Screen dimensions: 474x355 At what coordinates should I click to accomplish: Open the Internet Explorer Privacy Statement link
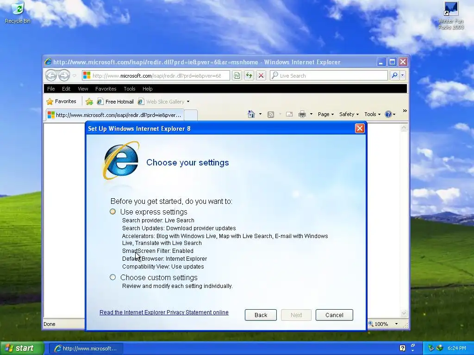coord(164,312)
